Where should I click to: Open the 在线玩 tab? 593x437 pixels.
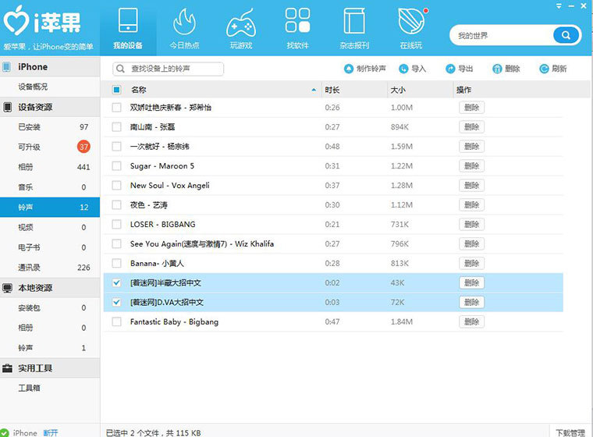click(x=411, y=28)
